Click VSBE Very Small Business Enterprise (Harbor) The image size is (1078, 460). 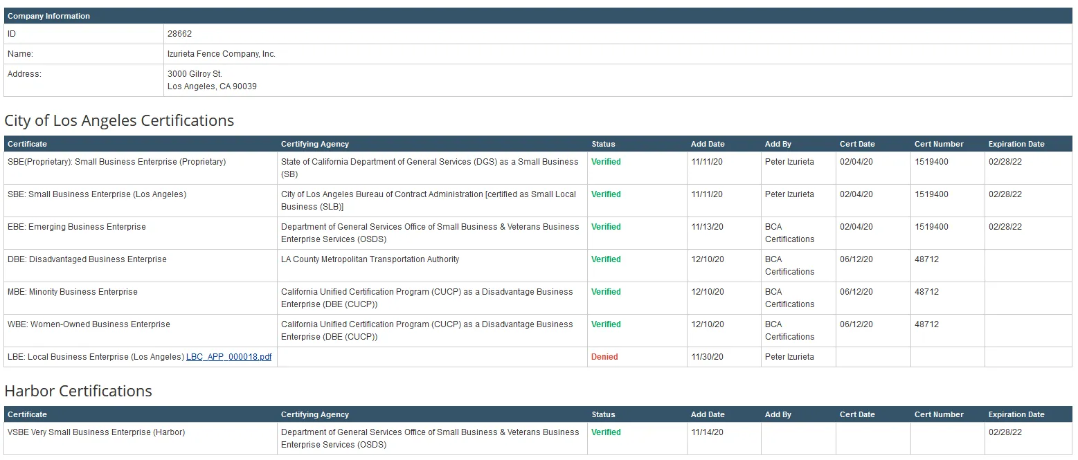click(96, 432)
